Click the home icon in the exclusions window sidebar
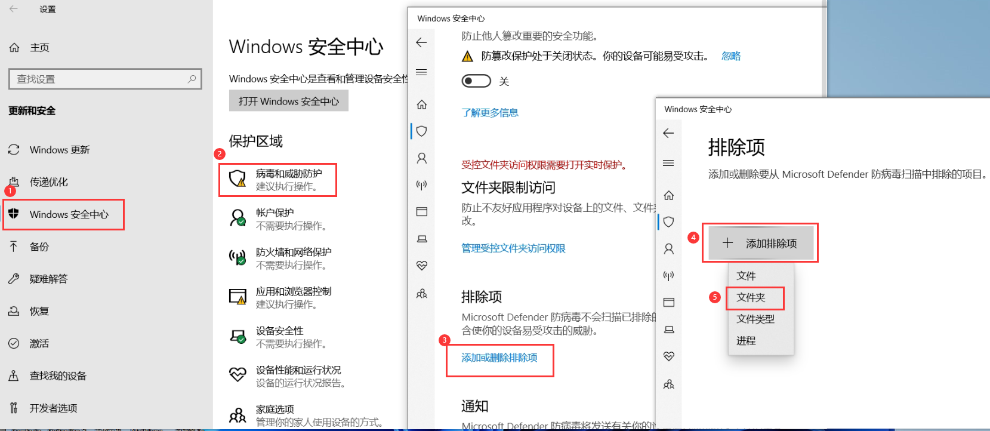990x431 pixels. point(668,195)
